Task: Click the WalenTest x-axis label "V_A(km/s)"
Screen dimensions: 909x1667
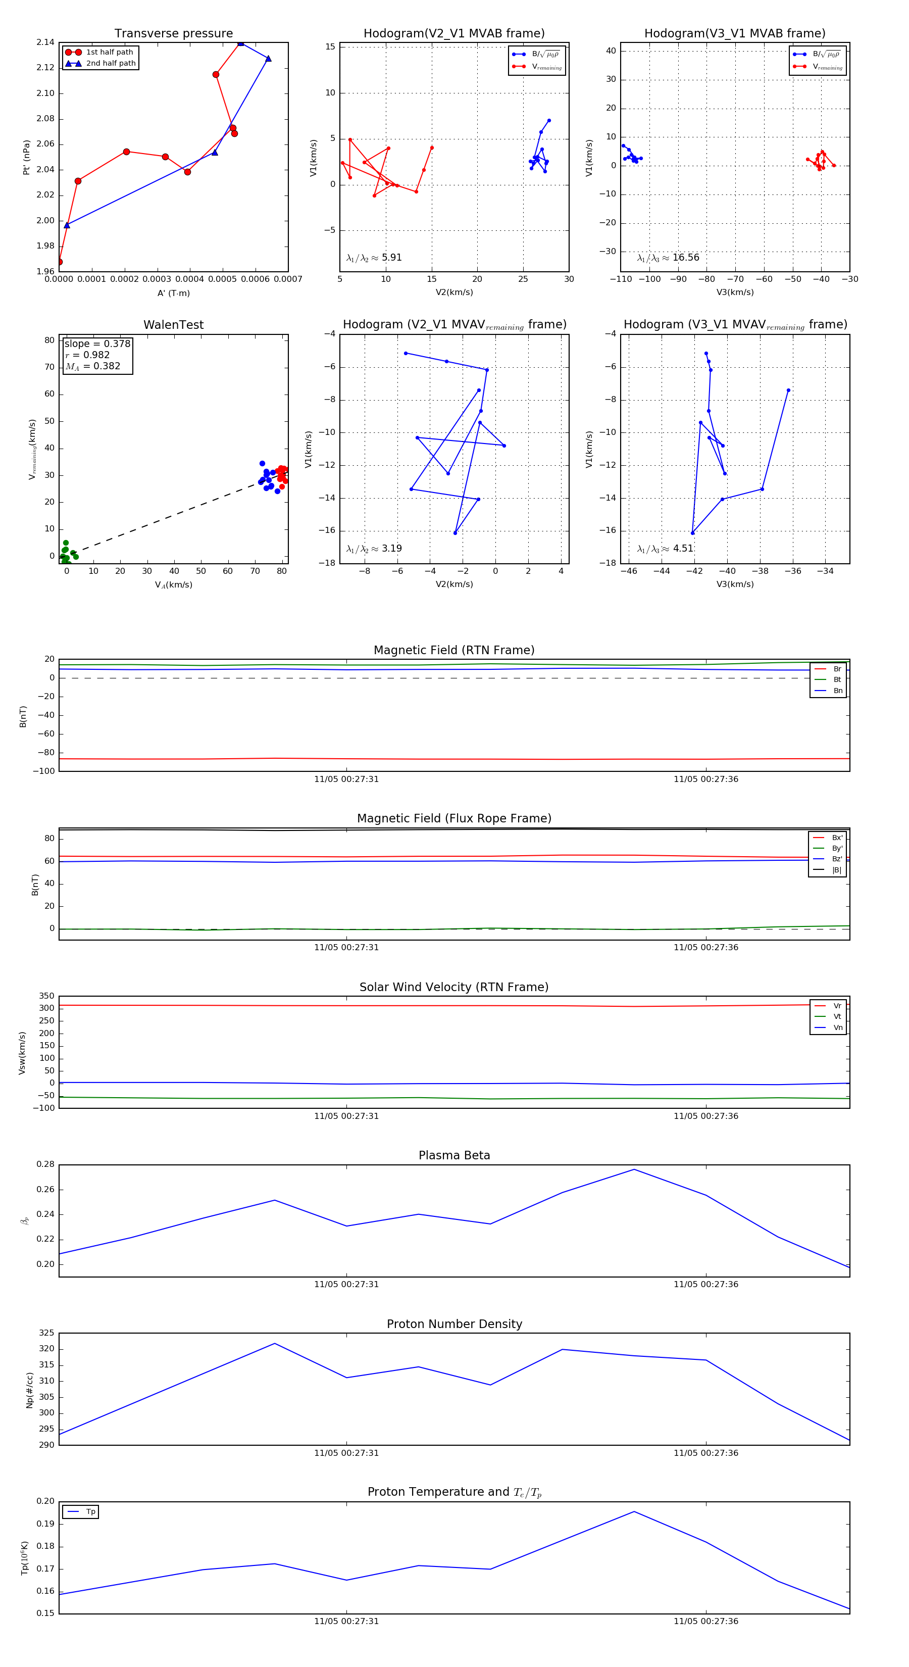Action: (173, 585)
